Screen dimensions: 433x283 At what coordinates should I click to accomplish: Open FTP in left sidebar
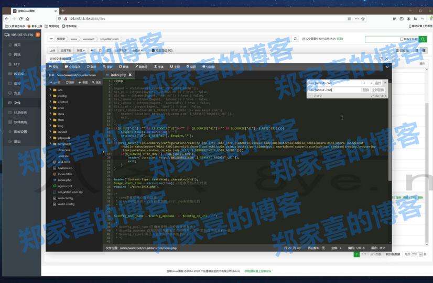tap(17, 64)
